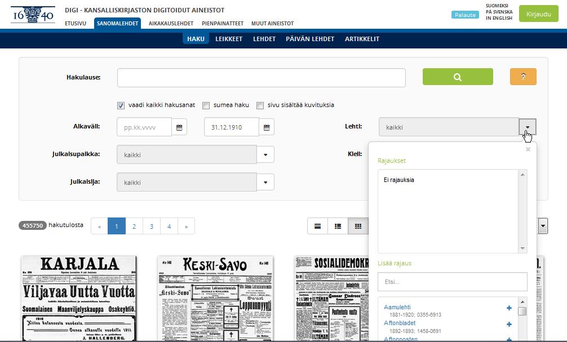Close the Lehti filter popup
Image resolution: width=567 pixels, height=342 pixels.
(528, 149)
